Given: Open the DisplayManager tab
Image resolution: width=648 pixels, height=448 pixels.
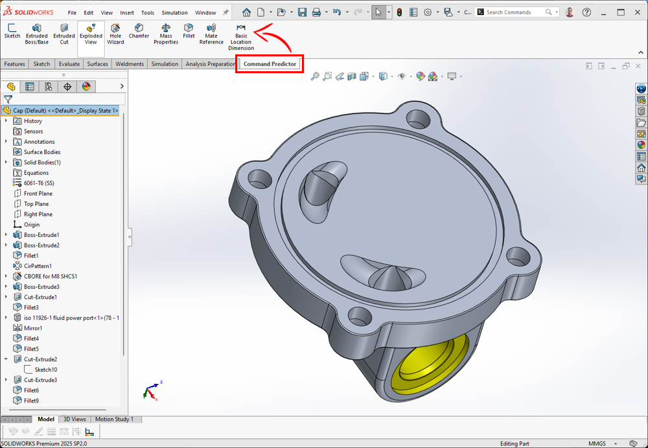Looking at the screenshot, I should point(86,86).
